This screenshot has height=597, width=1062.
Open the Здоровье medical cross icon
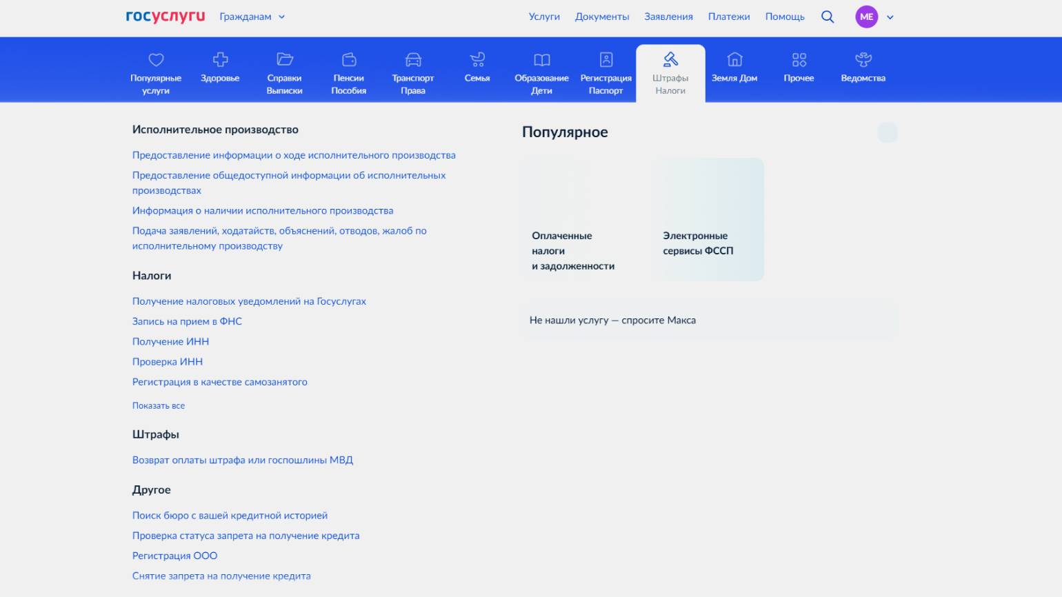tap(220, 60)
